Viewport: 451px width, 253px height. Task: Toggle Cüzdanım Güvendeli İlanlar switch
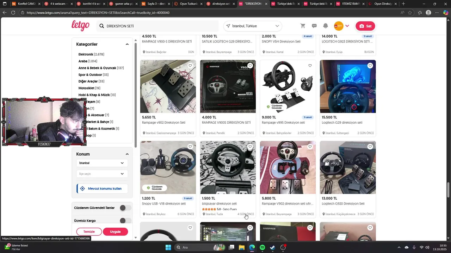[125, 208]
